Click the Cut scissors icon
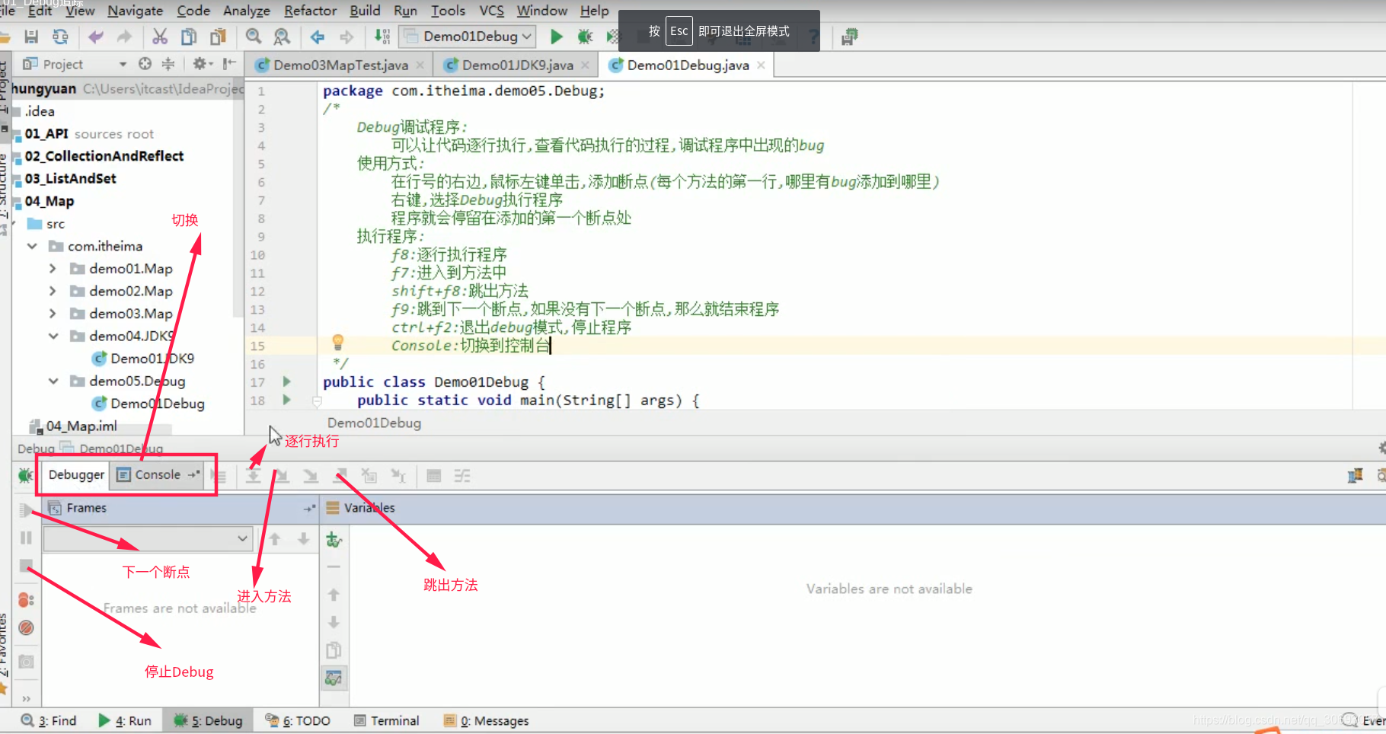This screenshot has width=1386, height=734. click(160, 36)
